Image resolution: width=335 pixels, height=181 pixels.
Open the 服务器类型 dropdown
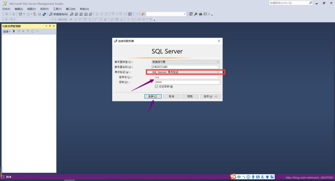coord(186,62)
